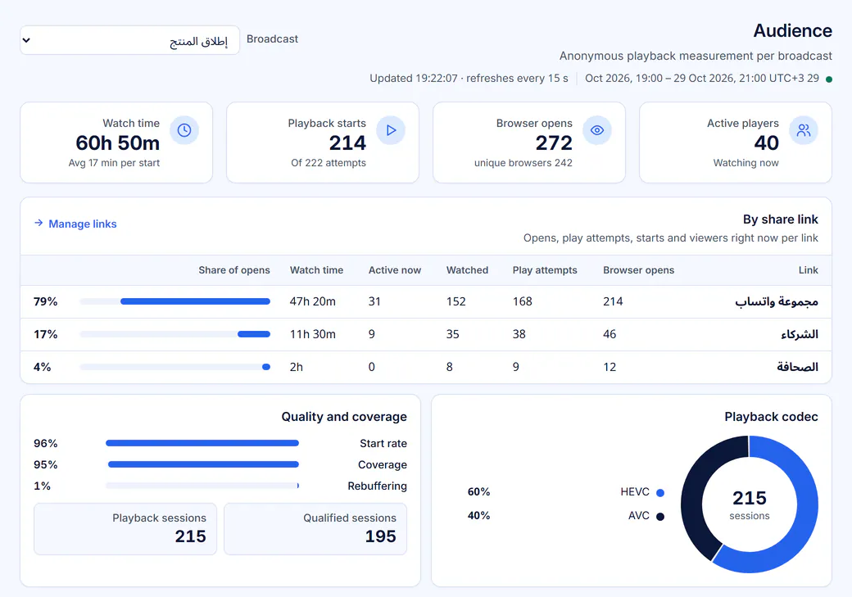Click the Playback starts play icon
Viewport: 852px width, 597px height.
(x=391, y=130)
